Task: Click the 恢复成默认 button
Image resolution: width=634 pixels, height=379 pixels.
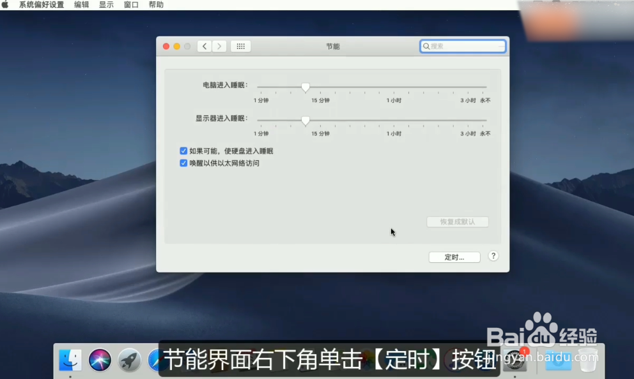Action: pyautogui.click(x=458, y=221)
